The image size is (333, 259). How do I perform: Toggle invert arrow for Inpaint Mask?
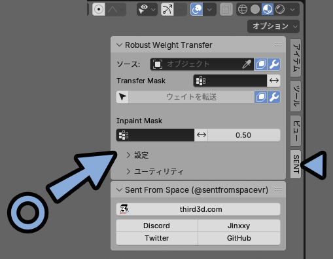click(202, 135)
